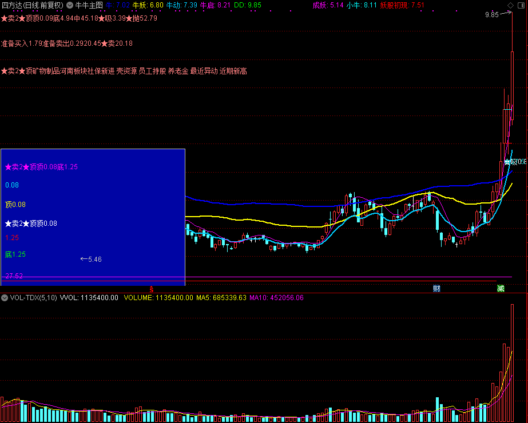Click the line starting ★卖2★顶顶0.09底4.94

(79, 18)
